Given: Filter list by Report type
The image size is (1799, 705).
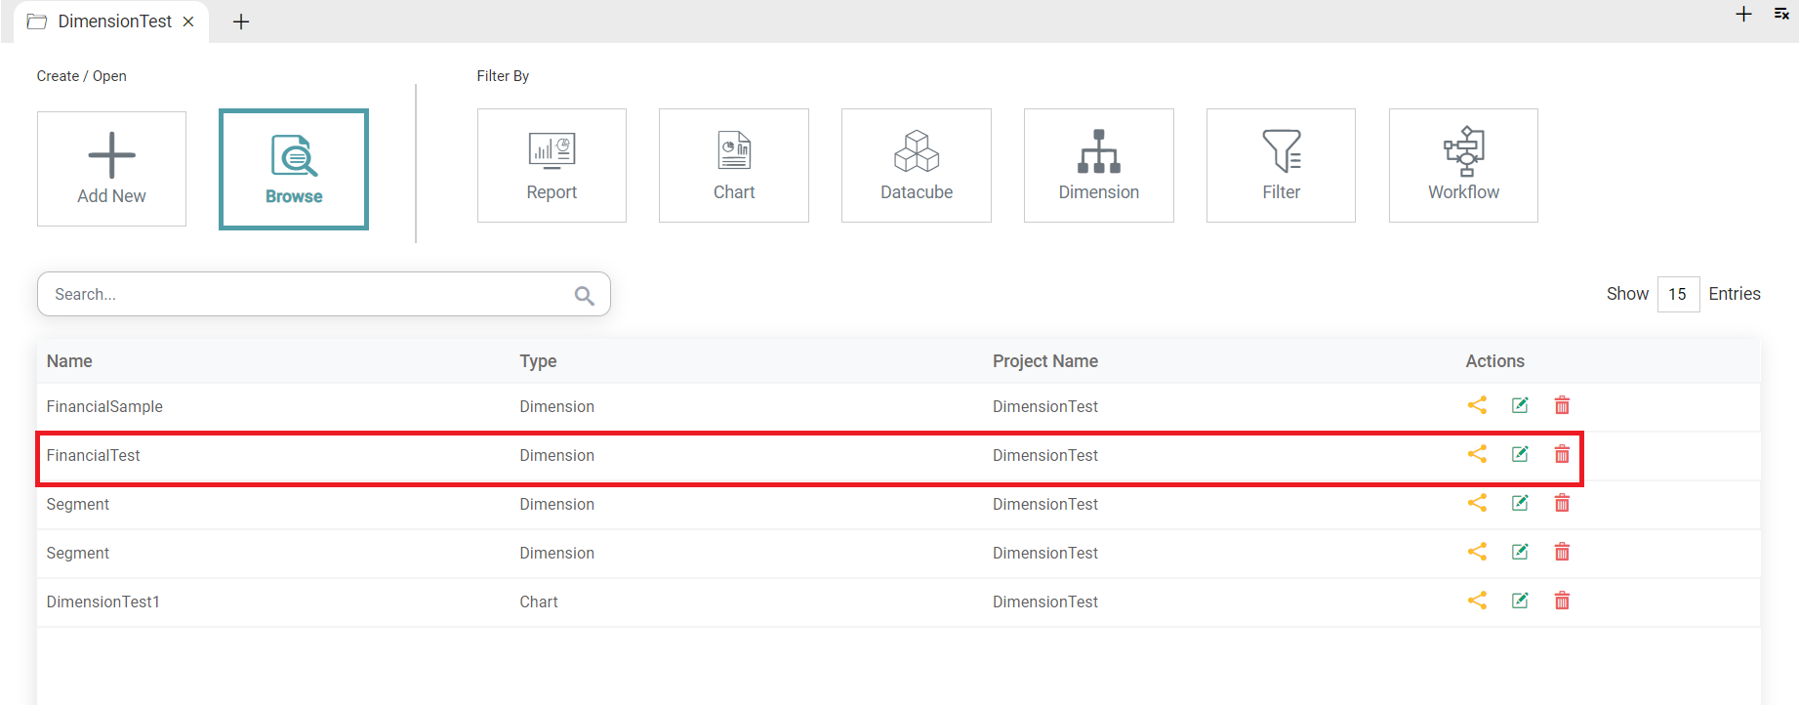Looking at the screenshot, I should pyautogui.click(x=552, y=165).
